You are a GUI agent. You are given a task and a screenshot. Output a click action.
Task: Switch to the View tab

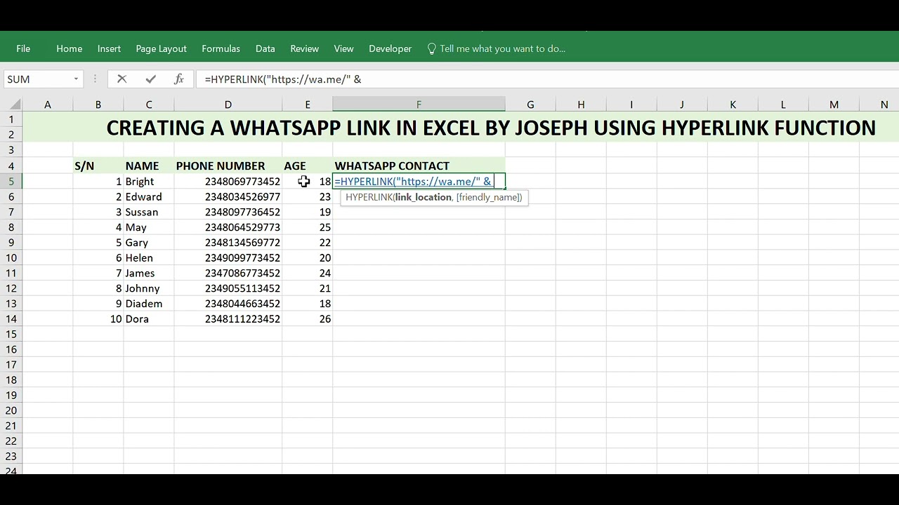pyautogui.click(x=343, y=49)
